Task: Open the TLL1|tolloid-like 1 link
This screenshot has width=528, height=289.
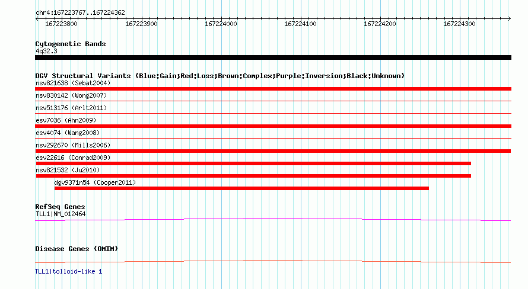Action: point(68,271)
